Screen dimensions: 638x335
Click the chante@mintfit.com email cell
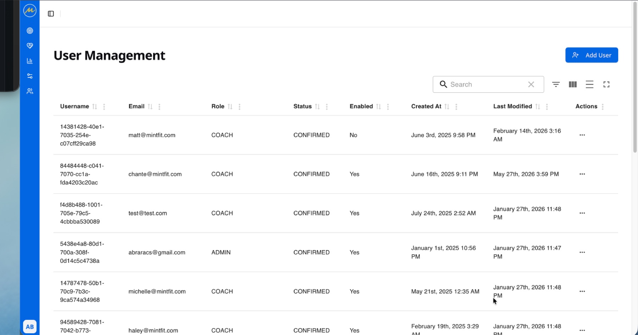point(155,174)
